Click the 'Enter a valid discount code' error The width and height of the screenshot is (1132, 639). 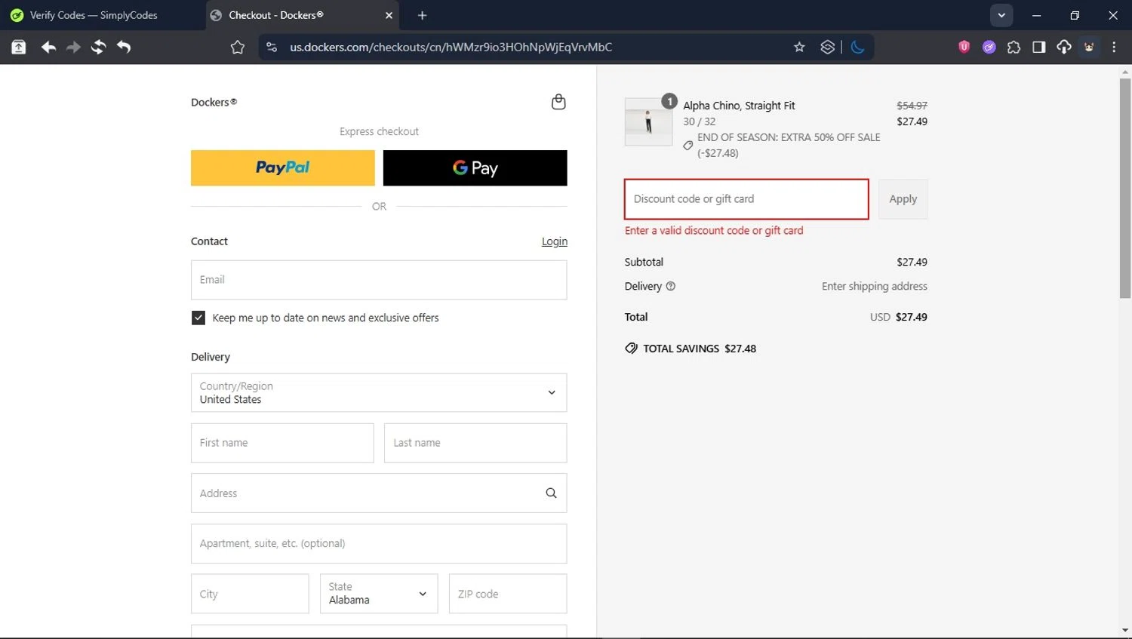tap(714, 231)
